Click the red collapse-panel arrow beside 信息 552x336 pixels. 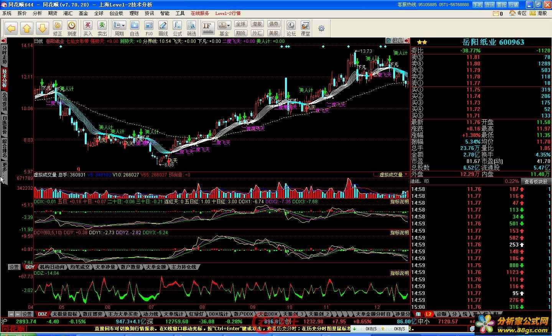pyautogui.click(x=407, y=41)
